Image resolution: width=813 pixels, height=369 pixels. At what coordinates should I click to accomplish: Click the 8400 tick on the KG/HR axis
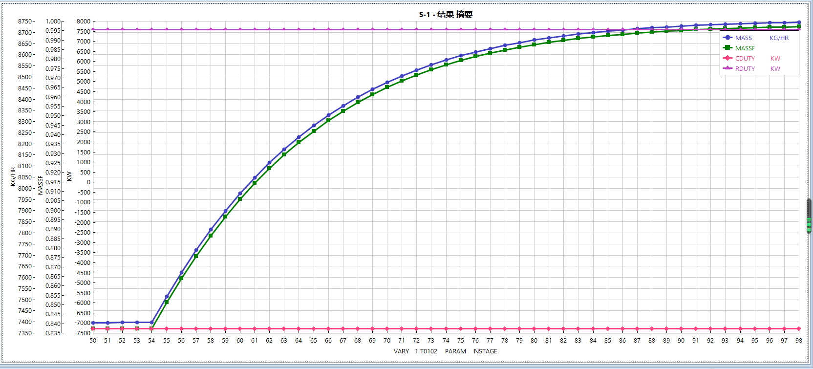(25, 99)
